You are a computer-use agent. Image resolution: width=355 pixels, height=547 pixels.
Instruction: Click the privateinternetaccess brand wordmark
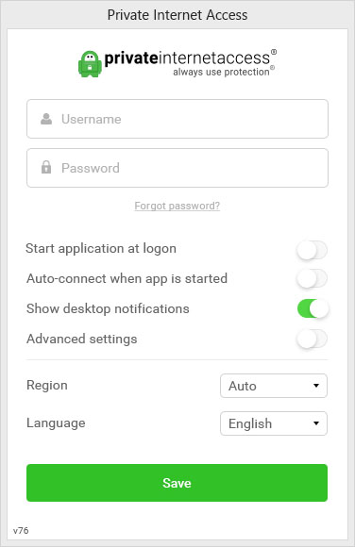coord(187,58)
